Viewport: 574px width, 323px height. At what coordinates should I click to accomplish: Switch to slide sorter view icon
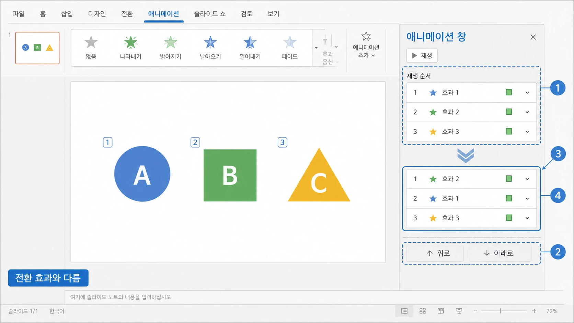(423, 311)
